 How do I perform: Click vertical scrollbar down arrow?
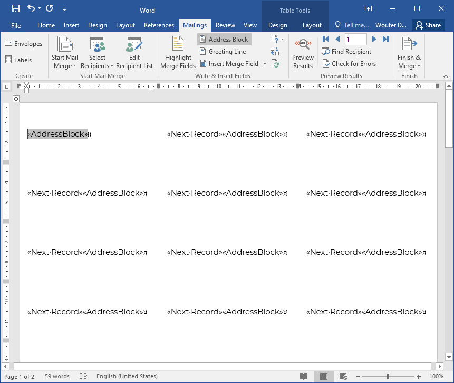[449, 357]
